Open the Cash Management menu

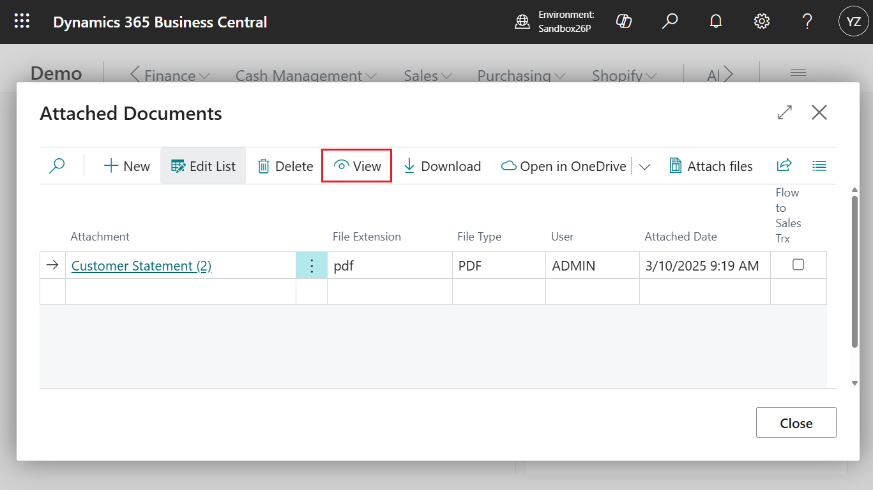pos(305,75)
